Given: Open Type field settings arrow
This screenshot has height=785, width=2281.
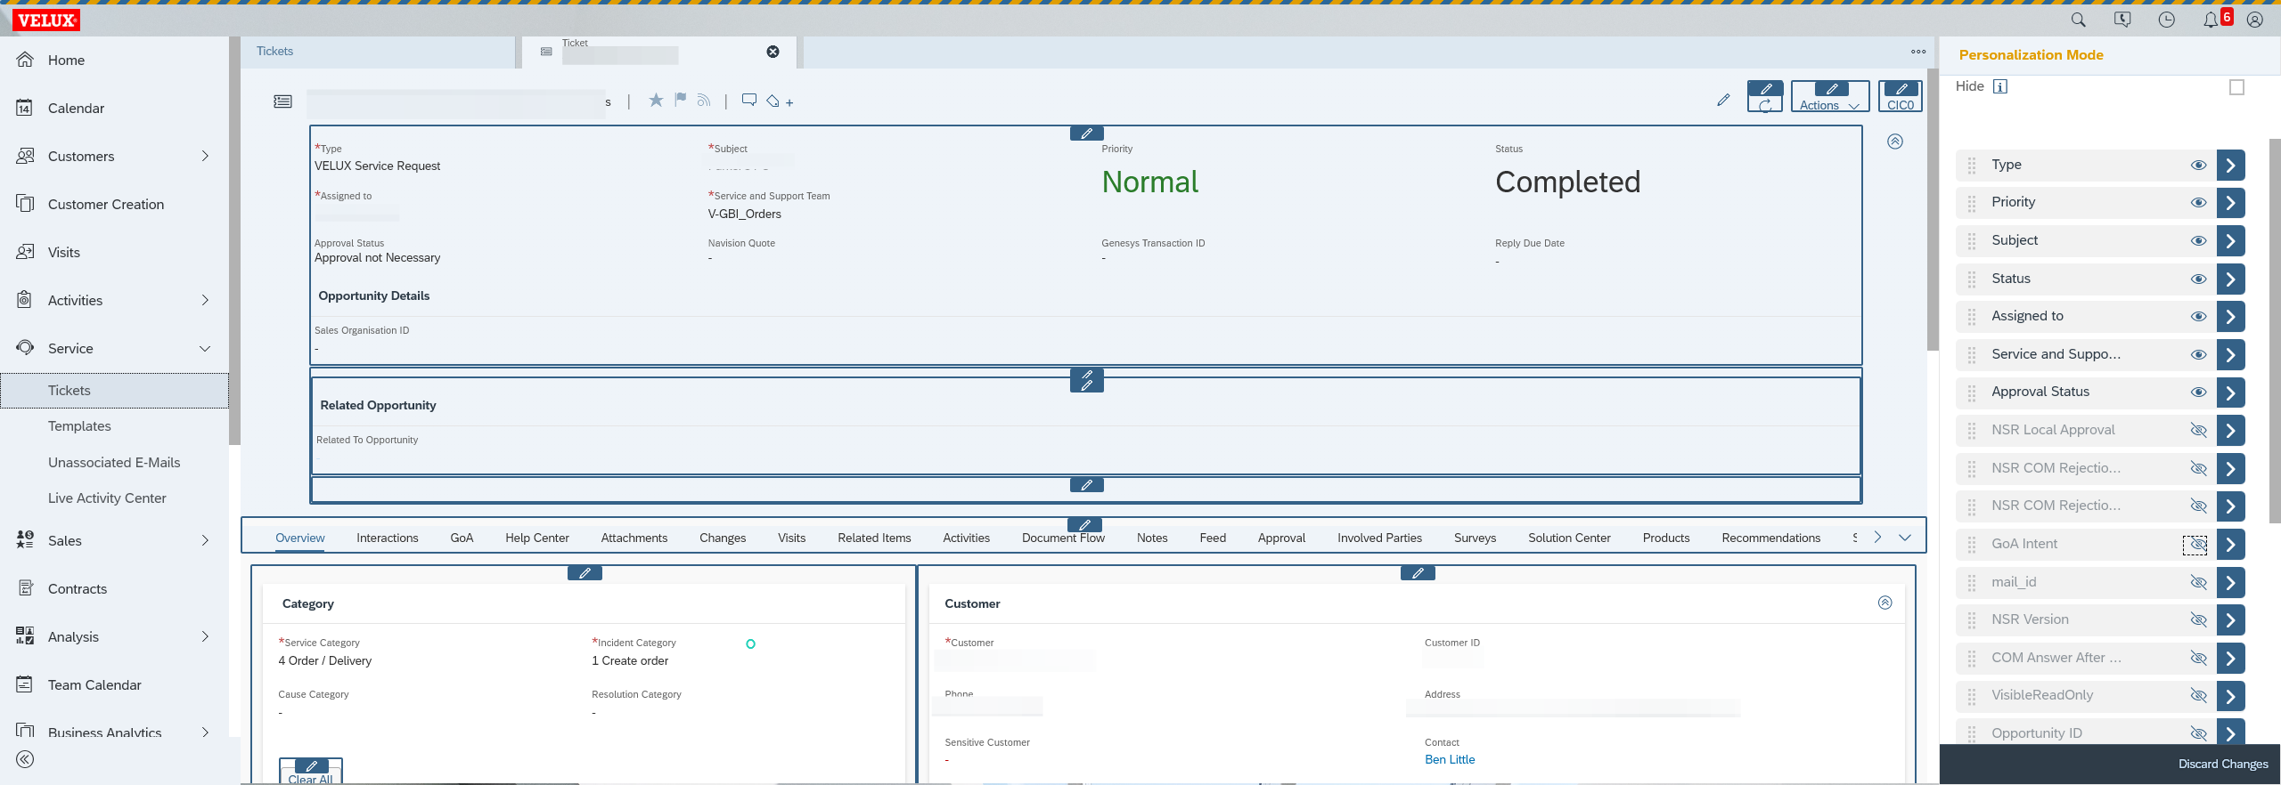Looking at the screenshot, I should point(2230,165).
